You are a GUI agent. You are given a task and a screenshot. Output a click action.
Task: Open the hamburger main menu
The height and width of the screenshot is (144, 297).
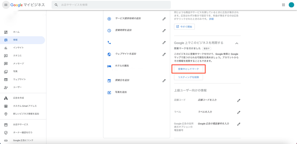click(6, 5)
